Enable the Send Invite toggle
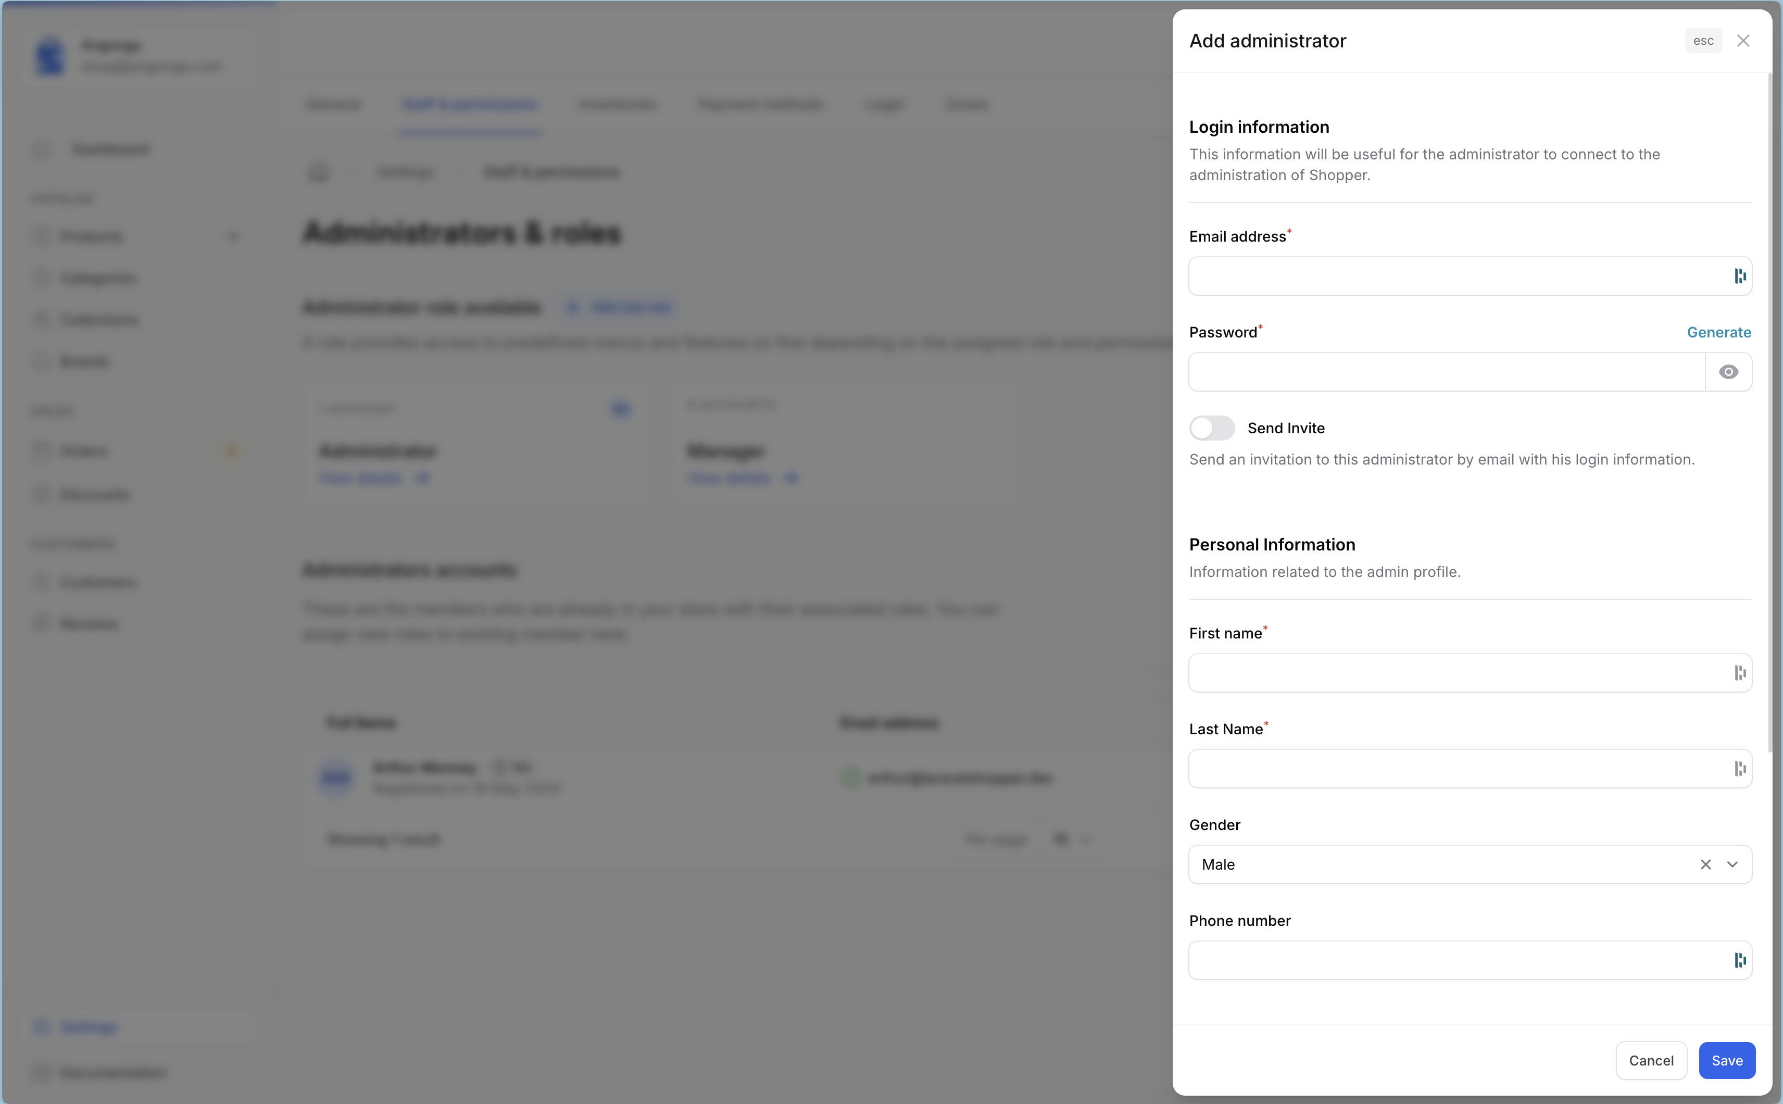1783x1104 pixels. (x=1211, y=428)
